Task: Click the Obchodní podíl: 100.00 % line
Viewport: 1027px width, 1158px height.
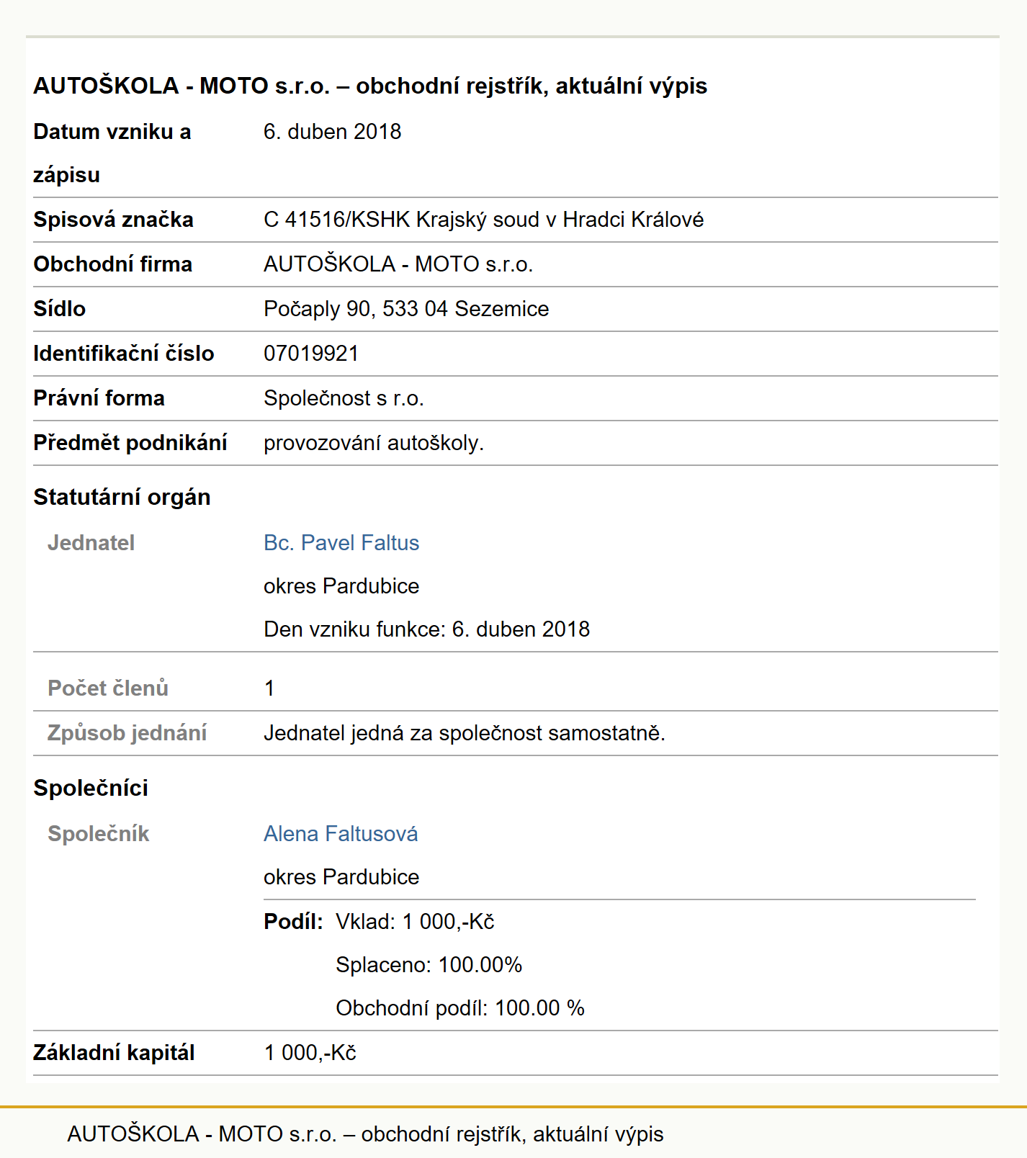Action: click(x=460, y=1008)
